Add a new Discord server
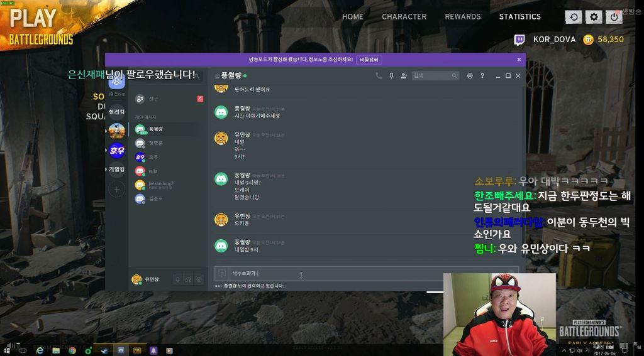Image resolution: width=644 pixels, height=356 pixels. pyautogui.click(x=116, y=189)
